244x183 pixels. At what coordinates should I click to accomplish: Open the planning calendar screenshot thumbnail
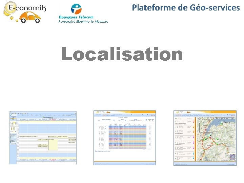pyautogui.click(x=43, y=138)
